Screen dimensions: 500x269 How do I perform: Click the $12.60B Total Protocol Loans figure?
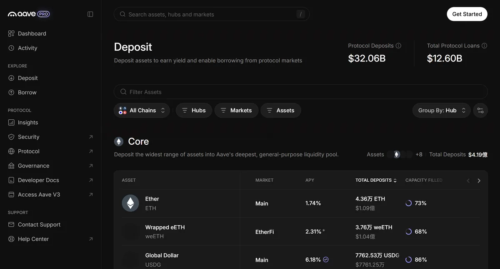[x=445, y=58]
